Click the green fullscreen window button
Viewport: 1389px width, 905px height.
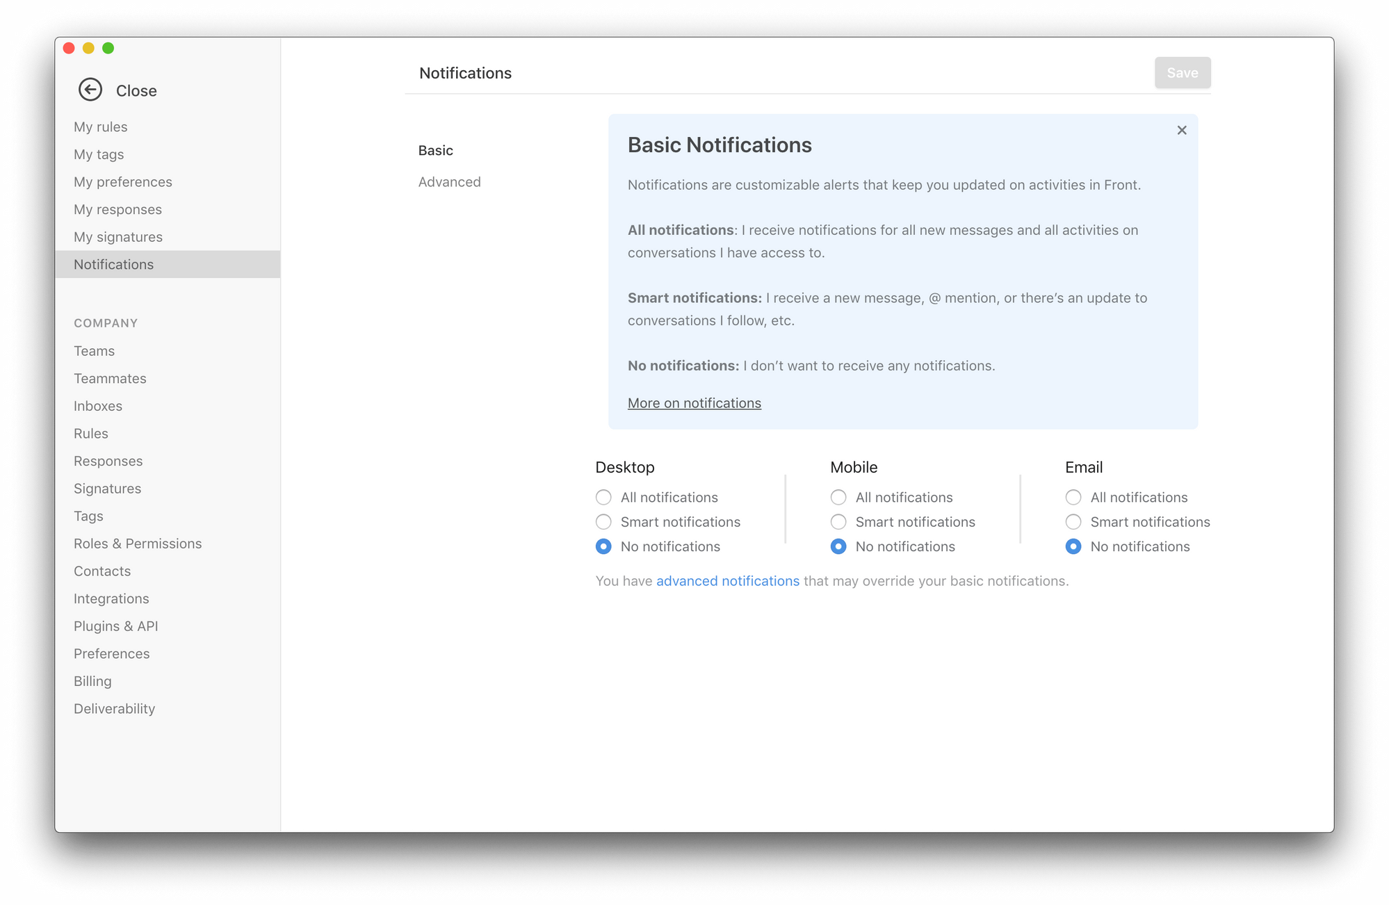tap(108, 48)
